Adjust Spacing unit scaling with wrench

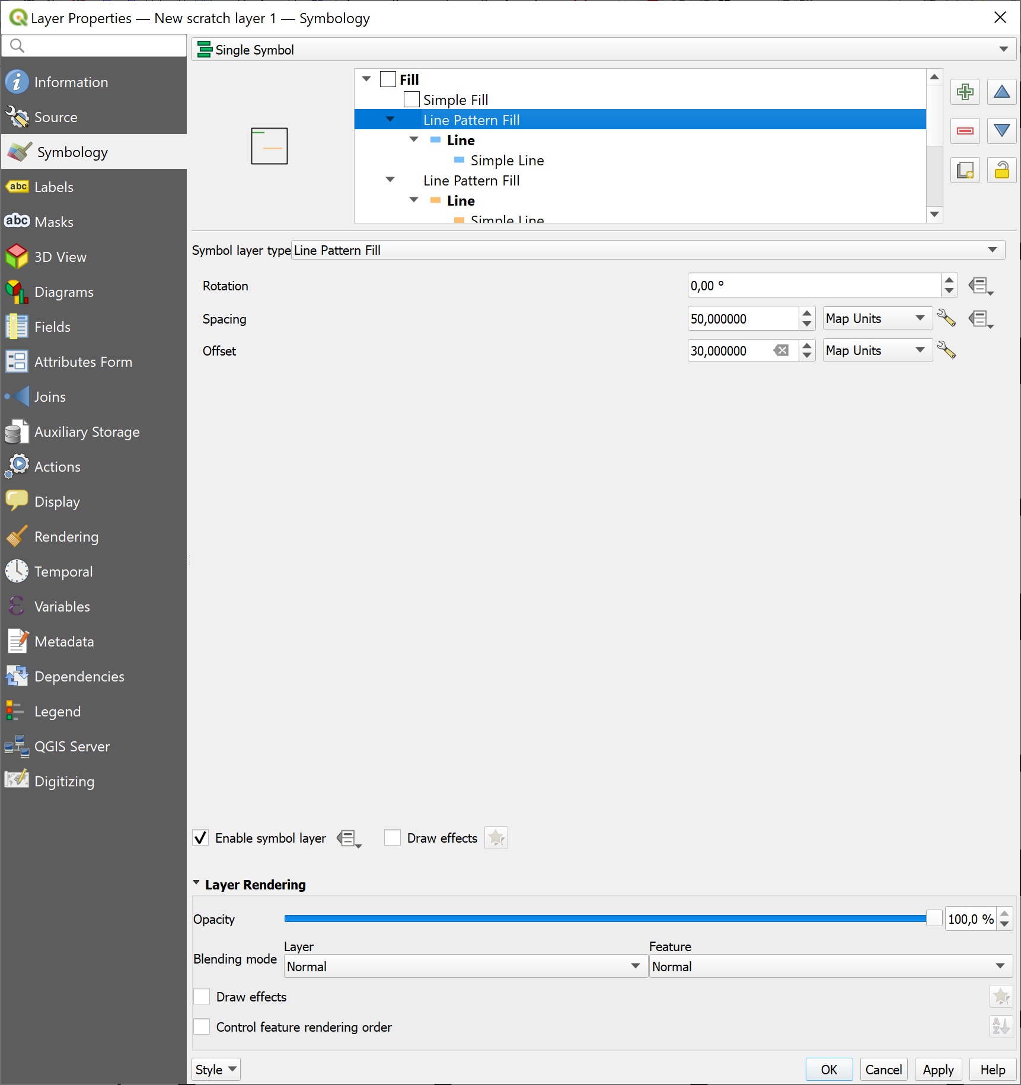[x=946, y=318]
